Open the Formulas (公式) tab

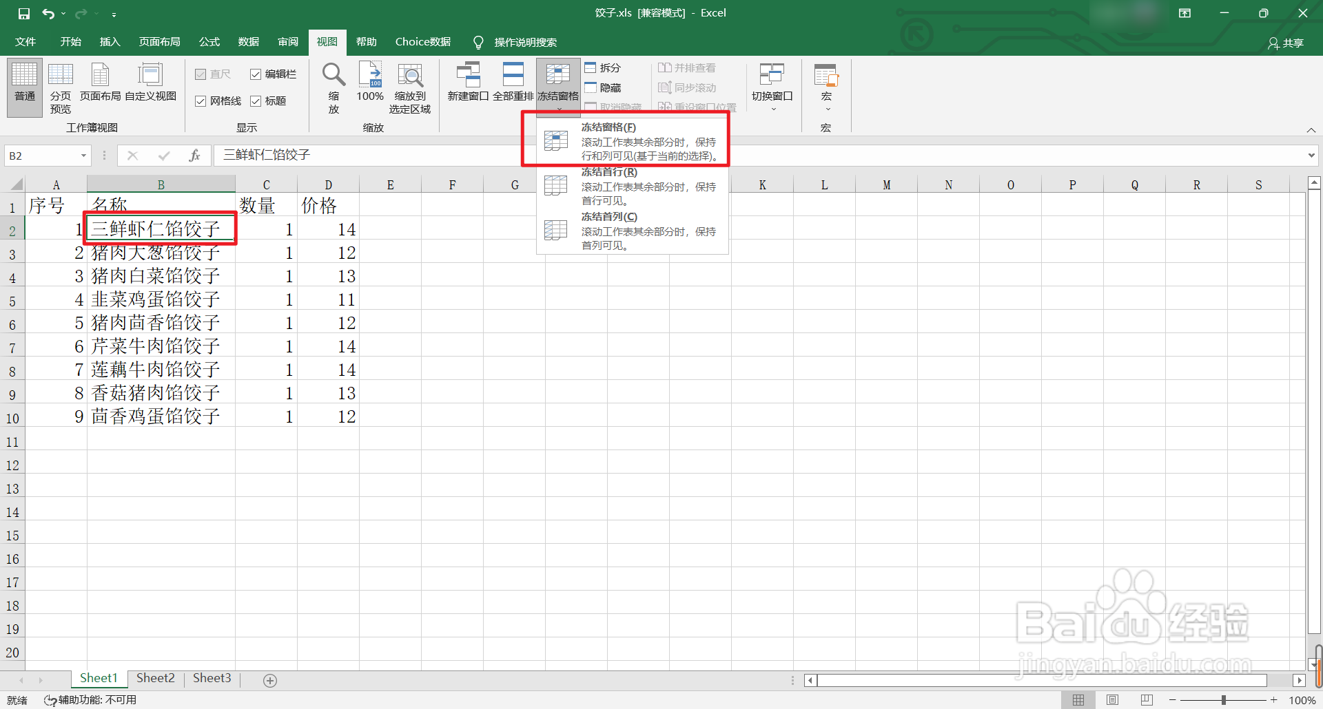[x=209, y=42]
